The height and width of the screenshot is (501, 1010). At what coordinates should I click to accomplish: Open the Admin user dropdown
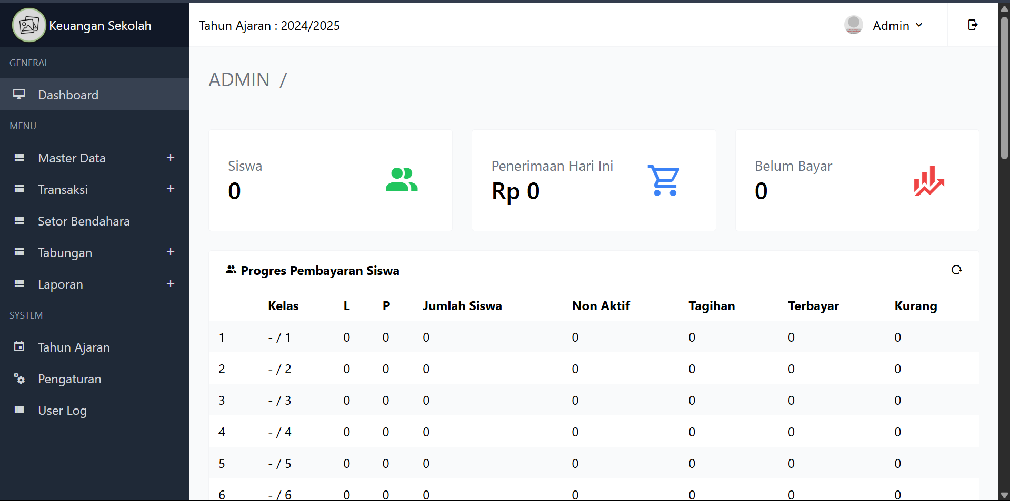coord(897,25)
